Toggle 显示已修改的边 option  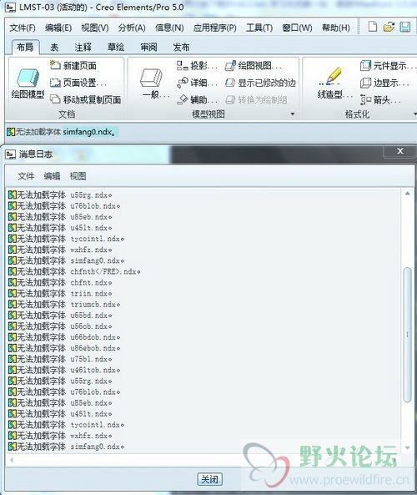pyautogui.click(x=260, y=83)
